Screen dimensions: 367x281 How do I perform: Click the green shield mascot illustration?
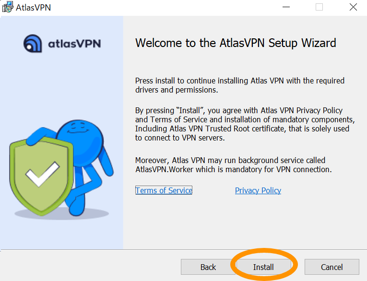[61, 169]
